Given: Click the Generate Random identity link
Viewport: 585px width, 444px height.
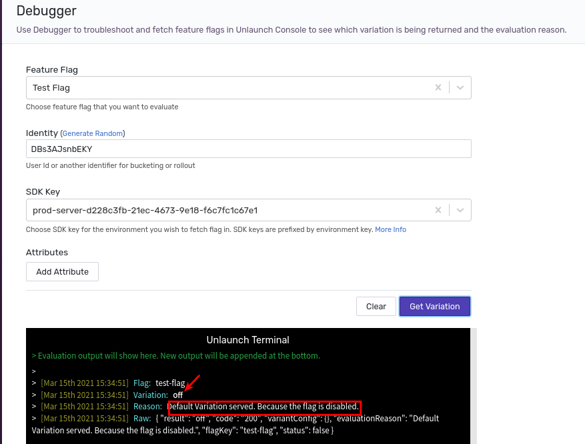Looking at the screenshot, I should tap(93, 133).
